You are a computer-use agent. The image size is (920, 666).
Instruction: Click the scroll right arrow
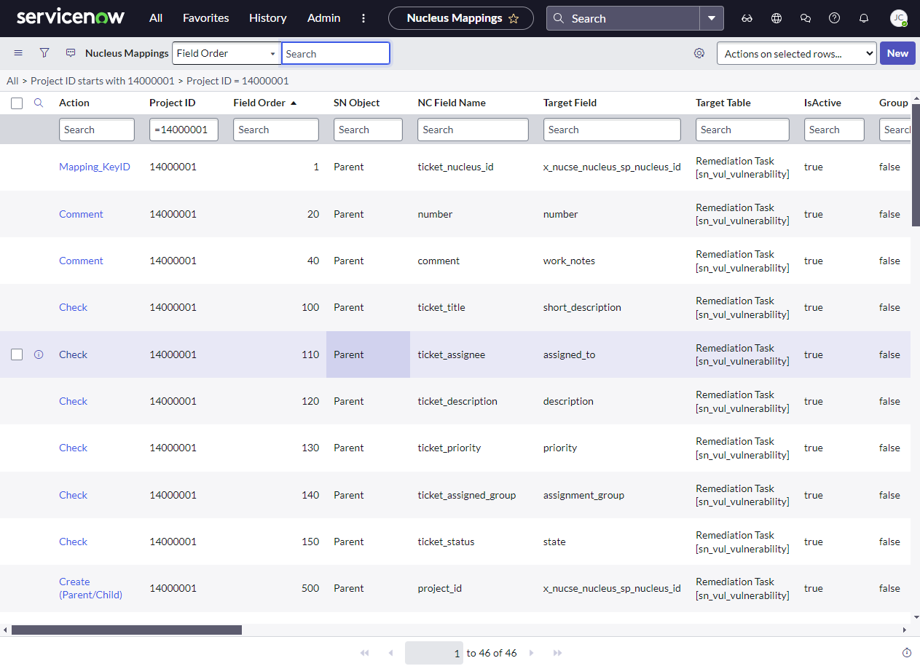pyautogui.click(x=905, y=630)
